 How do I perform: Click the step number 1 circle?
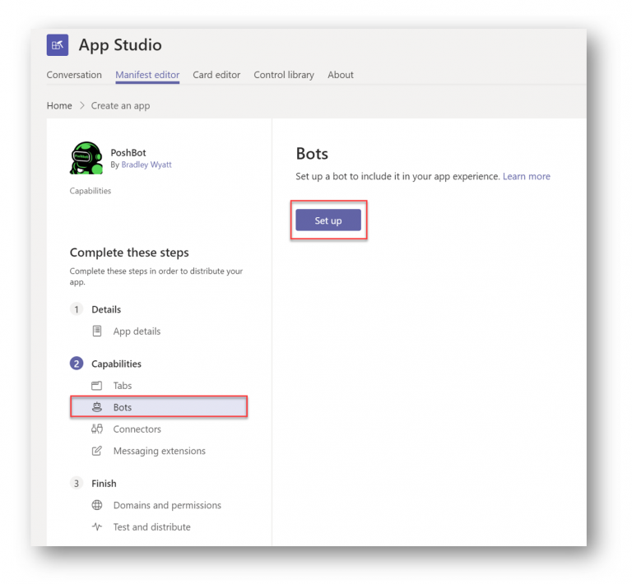pos(77,309)
